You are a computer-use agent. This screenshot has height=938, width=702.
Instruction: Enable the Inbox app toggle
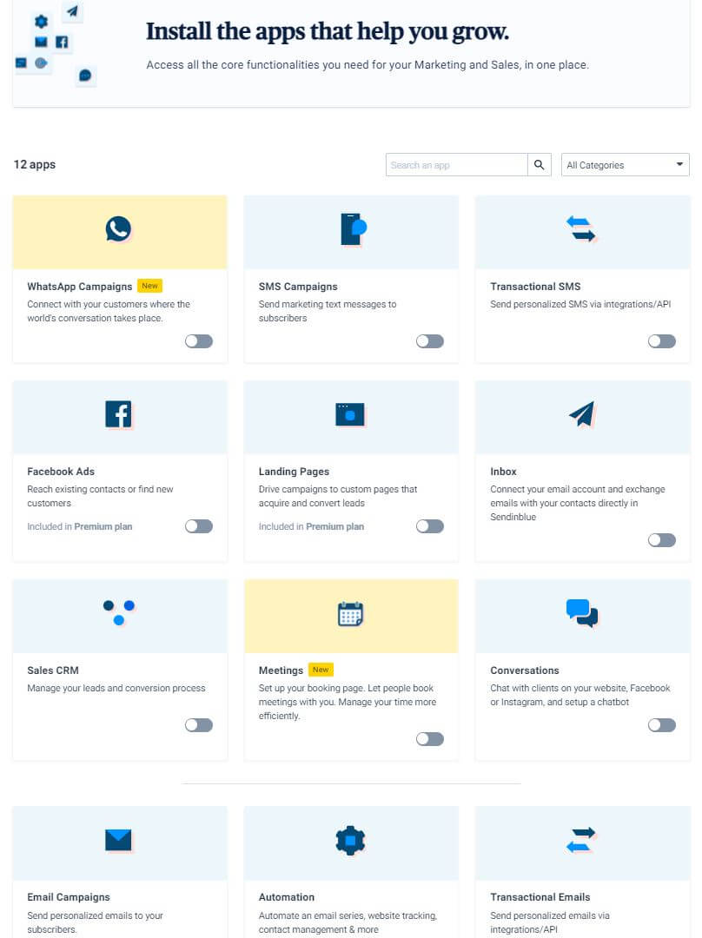tap(662, 540)
